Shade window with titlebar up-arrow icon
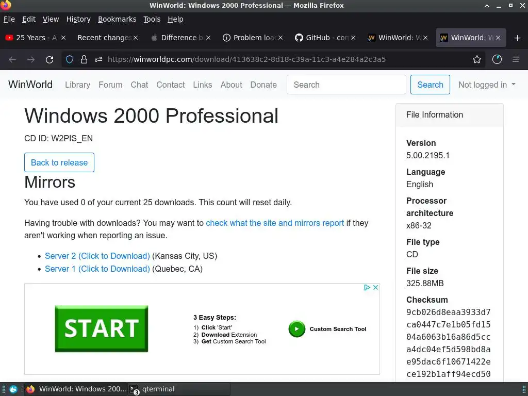This screenshot has width=528, height=396. point(487,6)
